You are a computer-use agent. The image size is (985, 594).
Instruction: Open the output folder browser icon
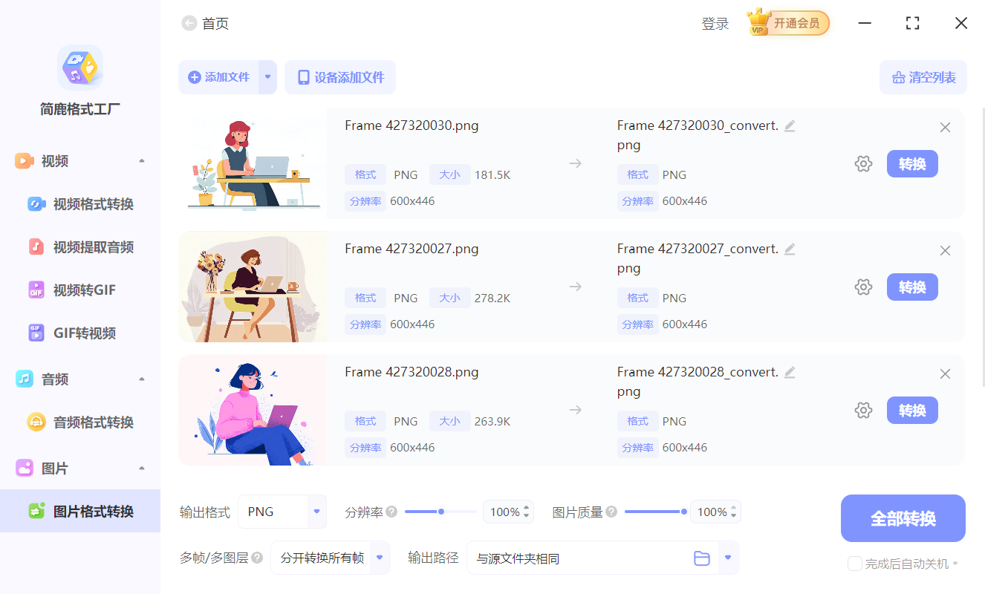tap(702, 558)
